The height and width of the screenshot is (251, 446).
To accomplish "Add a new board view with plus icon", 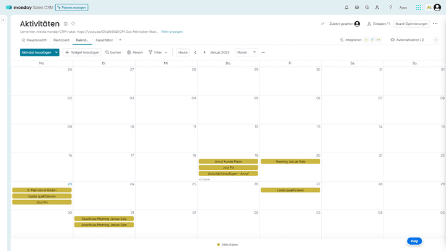I will coord(120,40).
